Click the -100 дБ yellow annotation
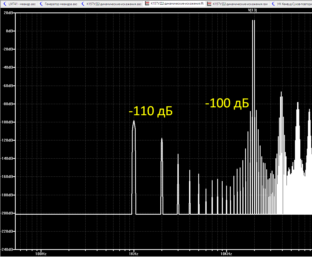Viewport: 312px width, 257px height. 227,103
